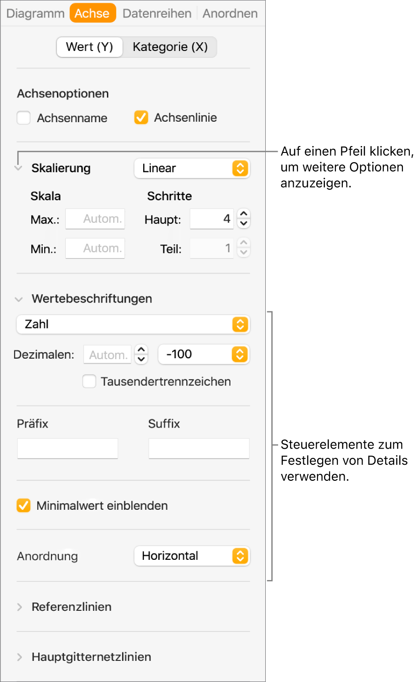Collapse the Wertebeschriftungen section
The image size is (419, 682).
(x=19, y=299)
